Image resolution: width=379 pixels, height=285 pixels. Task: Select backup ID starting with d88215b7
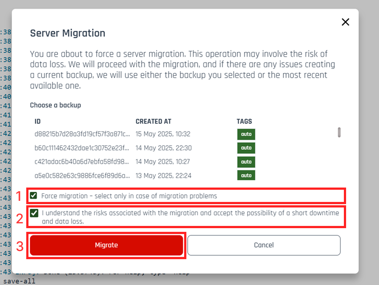pyautogui.click(x=82, y=134)
